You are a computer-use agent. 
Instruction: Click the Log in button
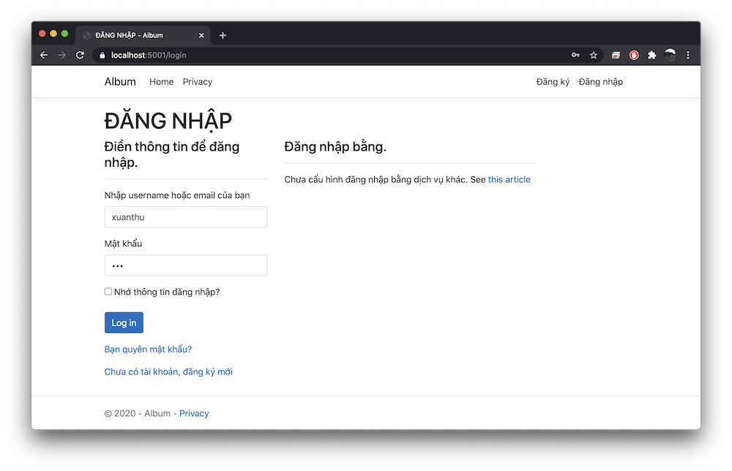tap(124, 323)
